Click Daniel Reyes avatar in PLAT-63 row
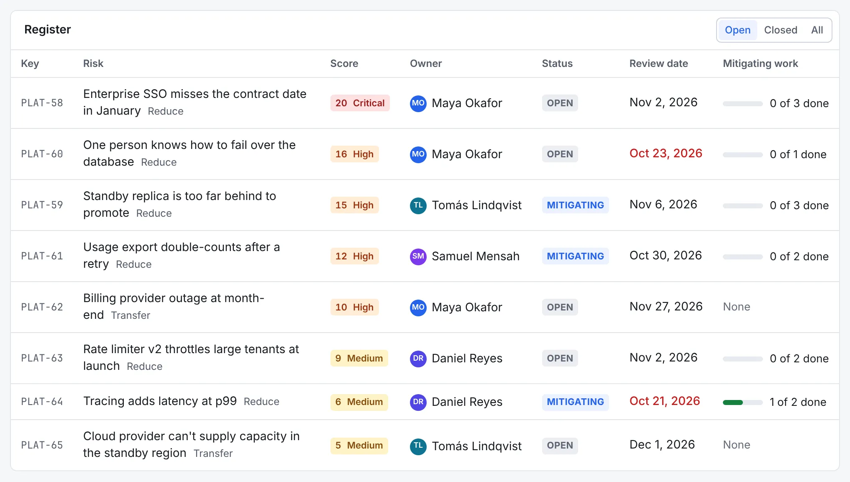Screen dimensions: 850x482 [x=418, y=358]
